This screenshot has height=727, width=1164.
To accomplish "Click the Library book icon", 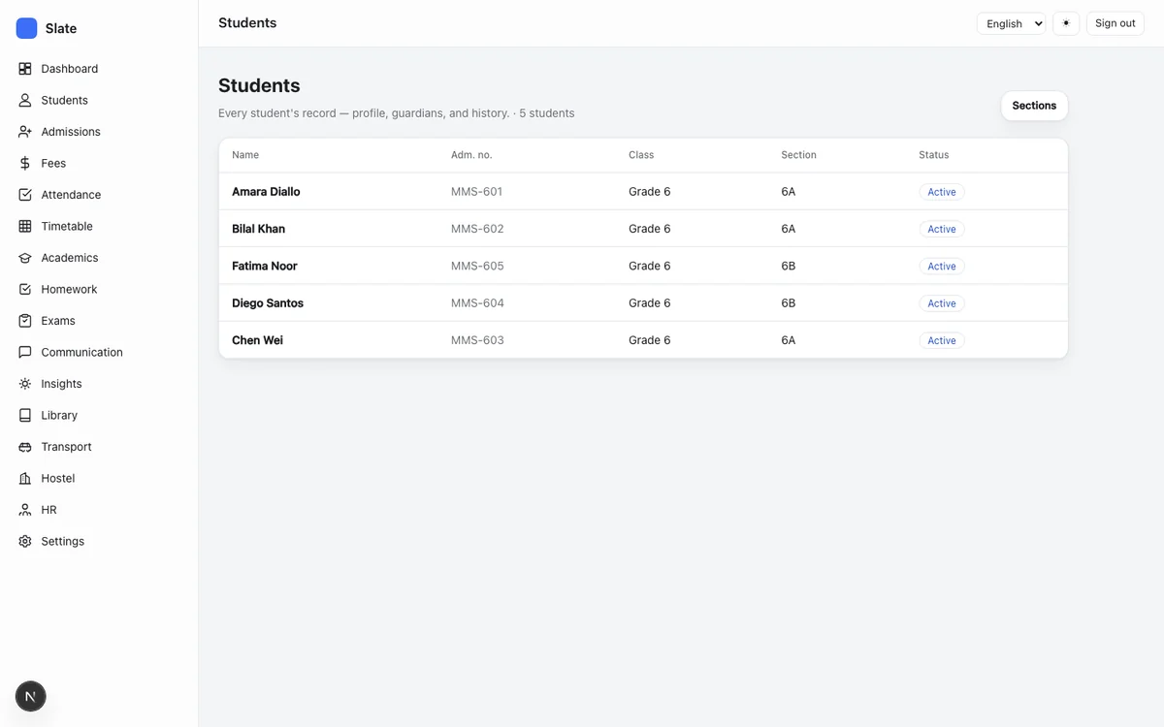I will (25, 415).
